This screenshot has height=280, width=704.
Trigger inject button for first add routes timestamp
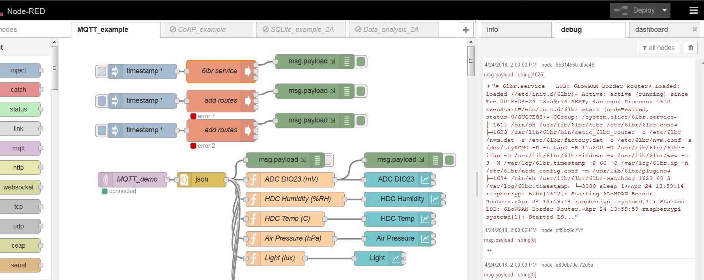102,101
